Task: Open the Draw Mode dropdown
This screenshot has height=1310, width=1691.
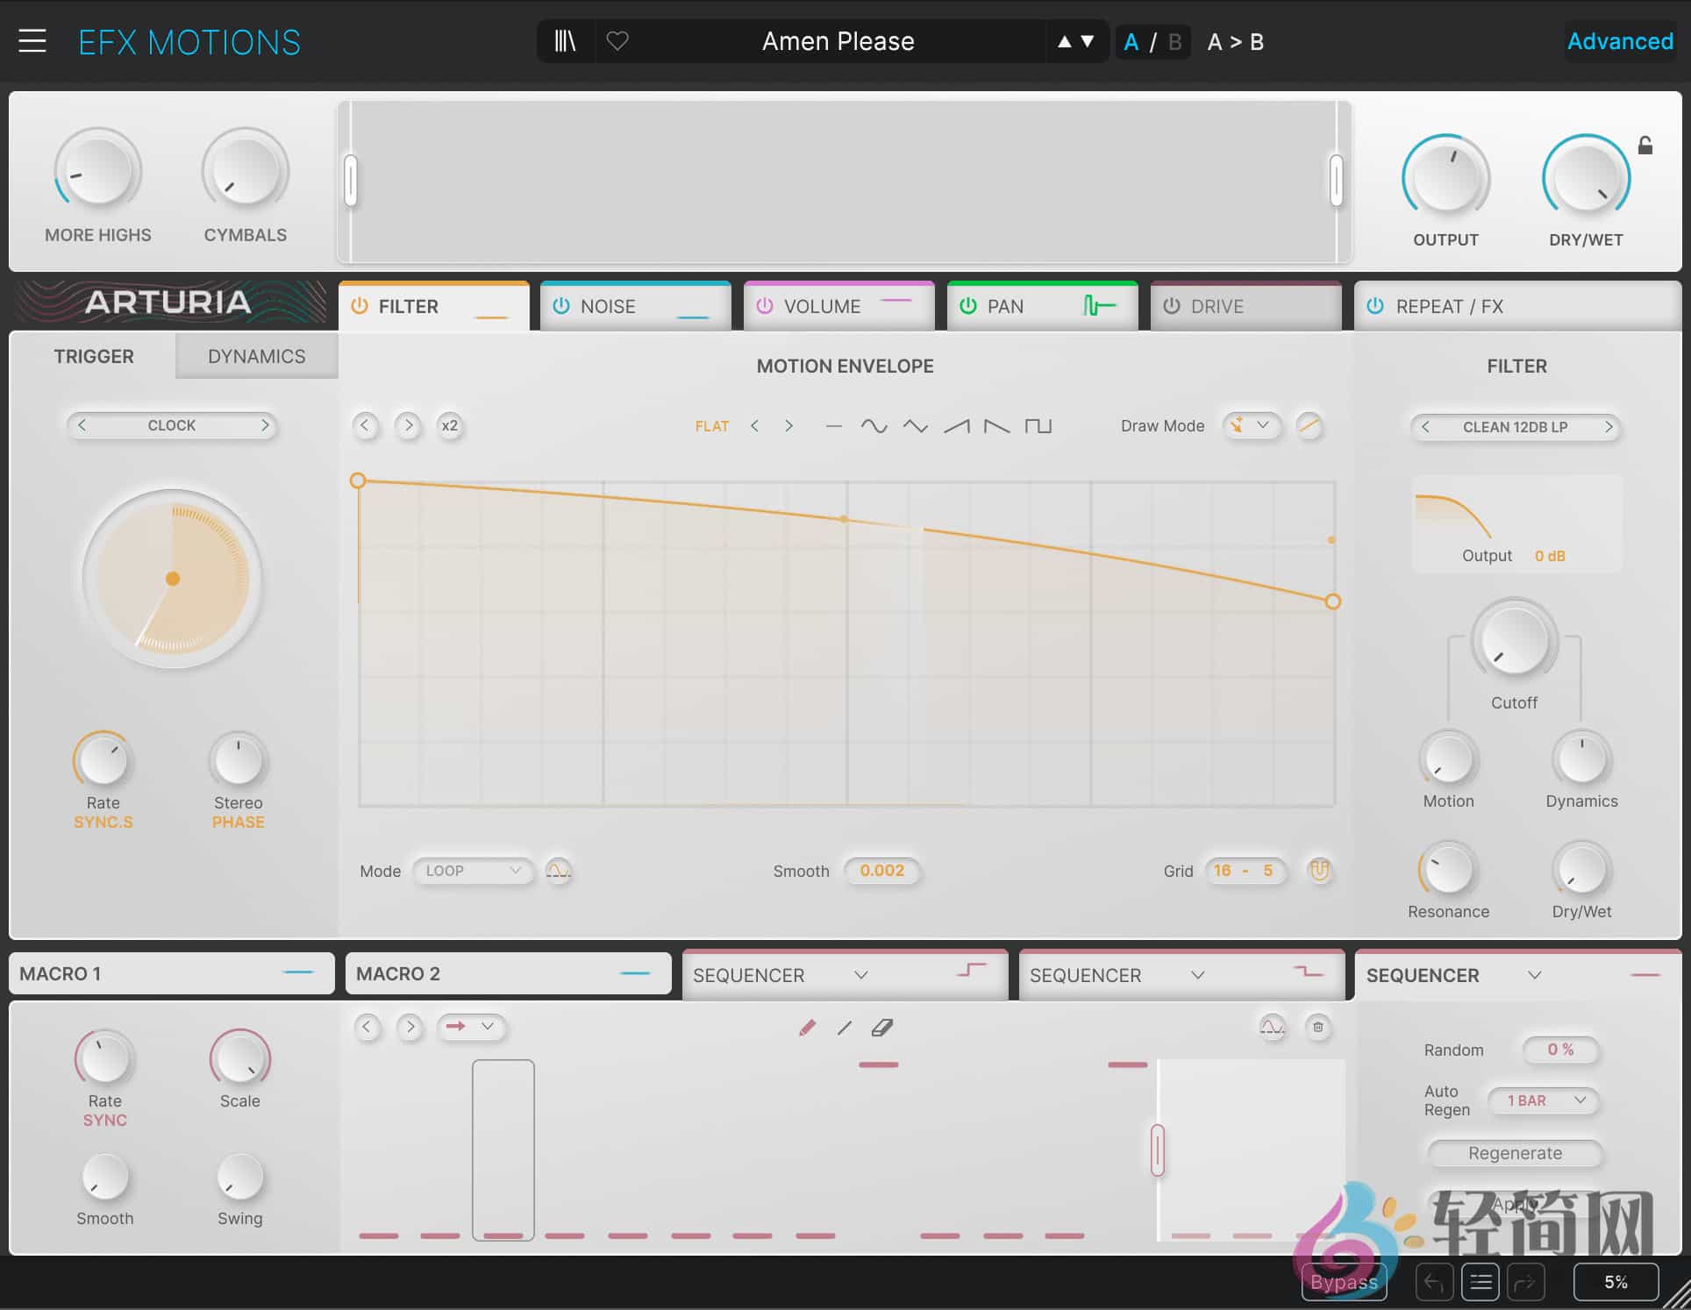Action: pos(1252,426)
